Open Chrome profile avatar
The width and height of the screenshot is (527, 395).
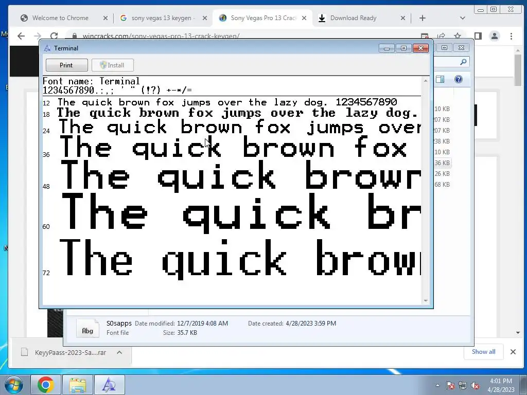tap(495, 36)
